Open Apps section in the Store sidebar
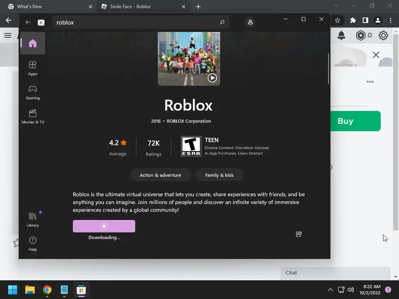 [x=33, y=69]
